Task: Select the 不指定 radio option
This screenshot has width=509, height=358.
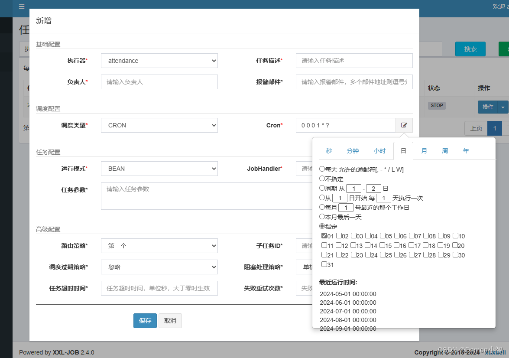Action: 322,178
